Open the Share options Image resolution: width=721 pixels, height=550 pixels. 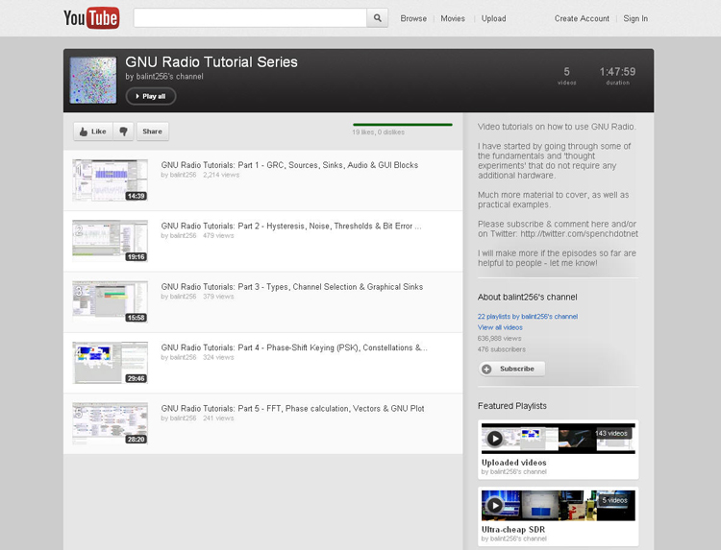(152, 132)
